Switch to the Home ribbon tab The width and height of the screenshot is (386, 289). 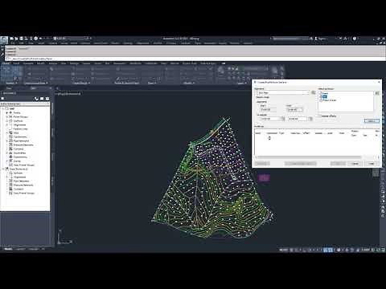6,63
